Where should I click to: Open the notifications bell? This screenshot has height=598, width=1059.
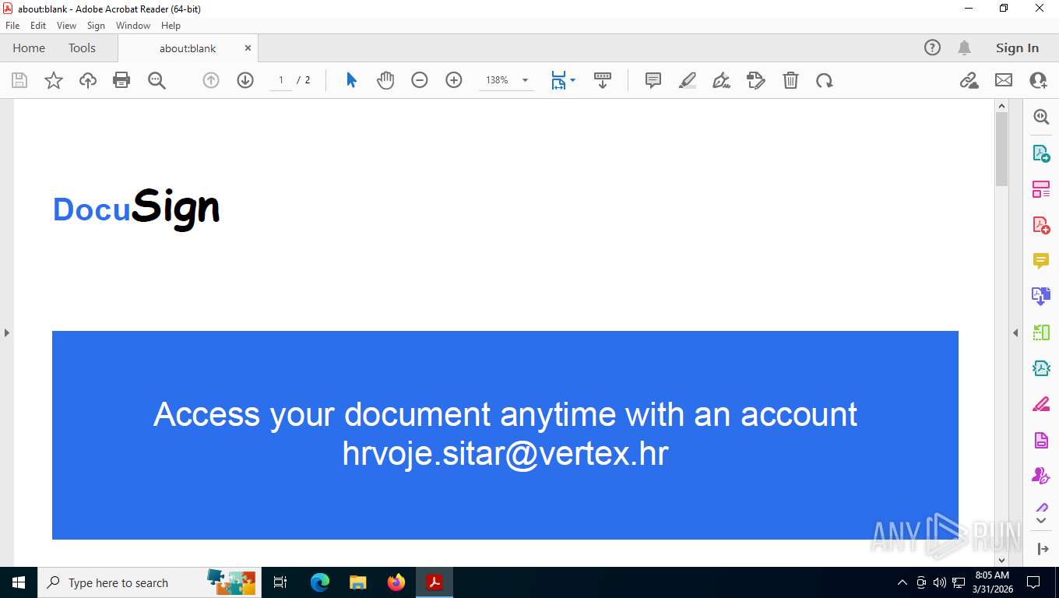click(x=964, y=47)
